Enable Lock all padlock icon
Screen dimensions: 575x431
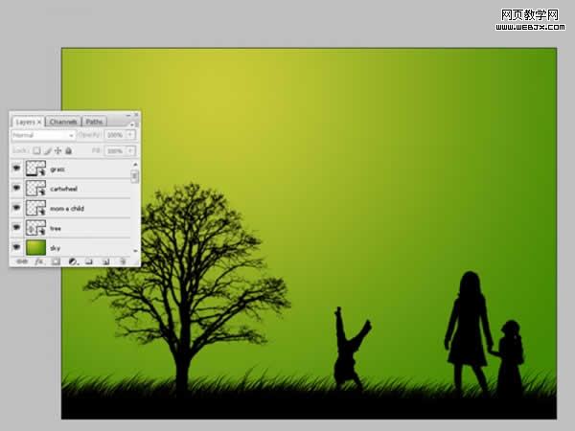click(69, 150)
